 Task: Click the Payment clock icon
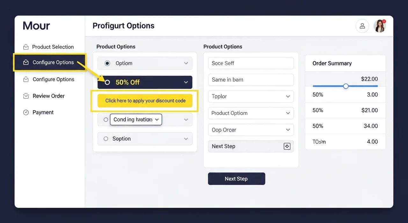[x=26, y=112]
